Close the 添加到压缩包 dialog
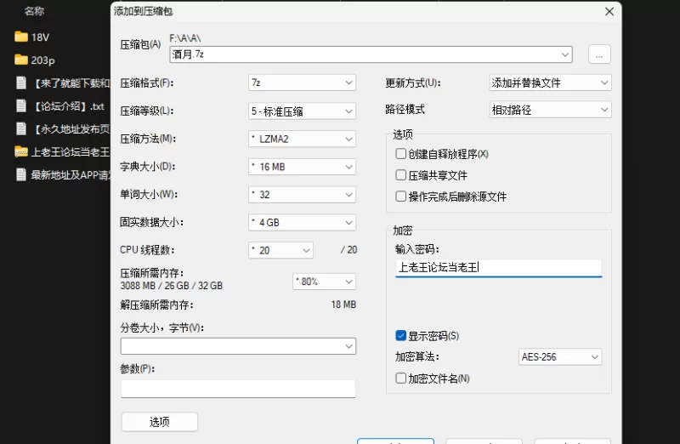680x444 pixels. (x=609, y=11)
